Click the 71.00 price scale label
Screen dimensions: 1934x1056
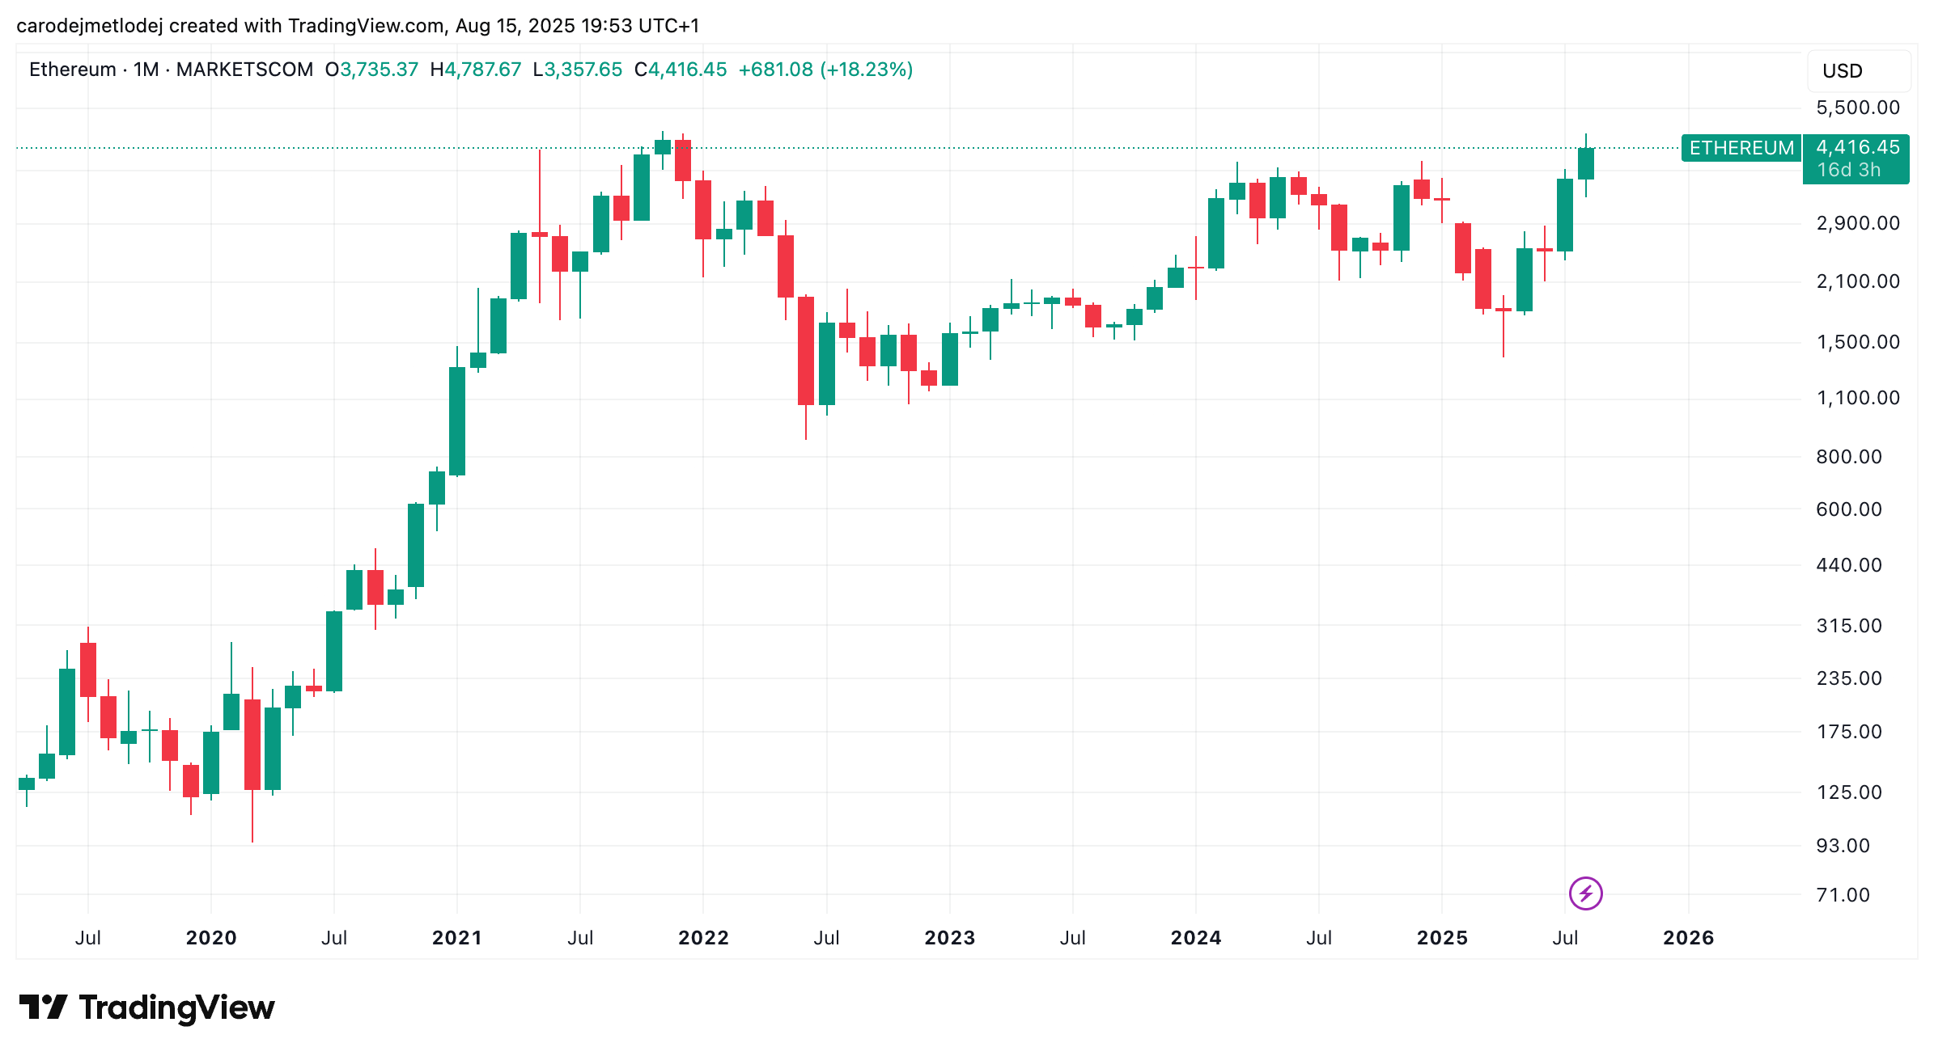[1843, 895]
